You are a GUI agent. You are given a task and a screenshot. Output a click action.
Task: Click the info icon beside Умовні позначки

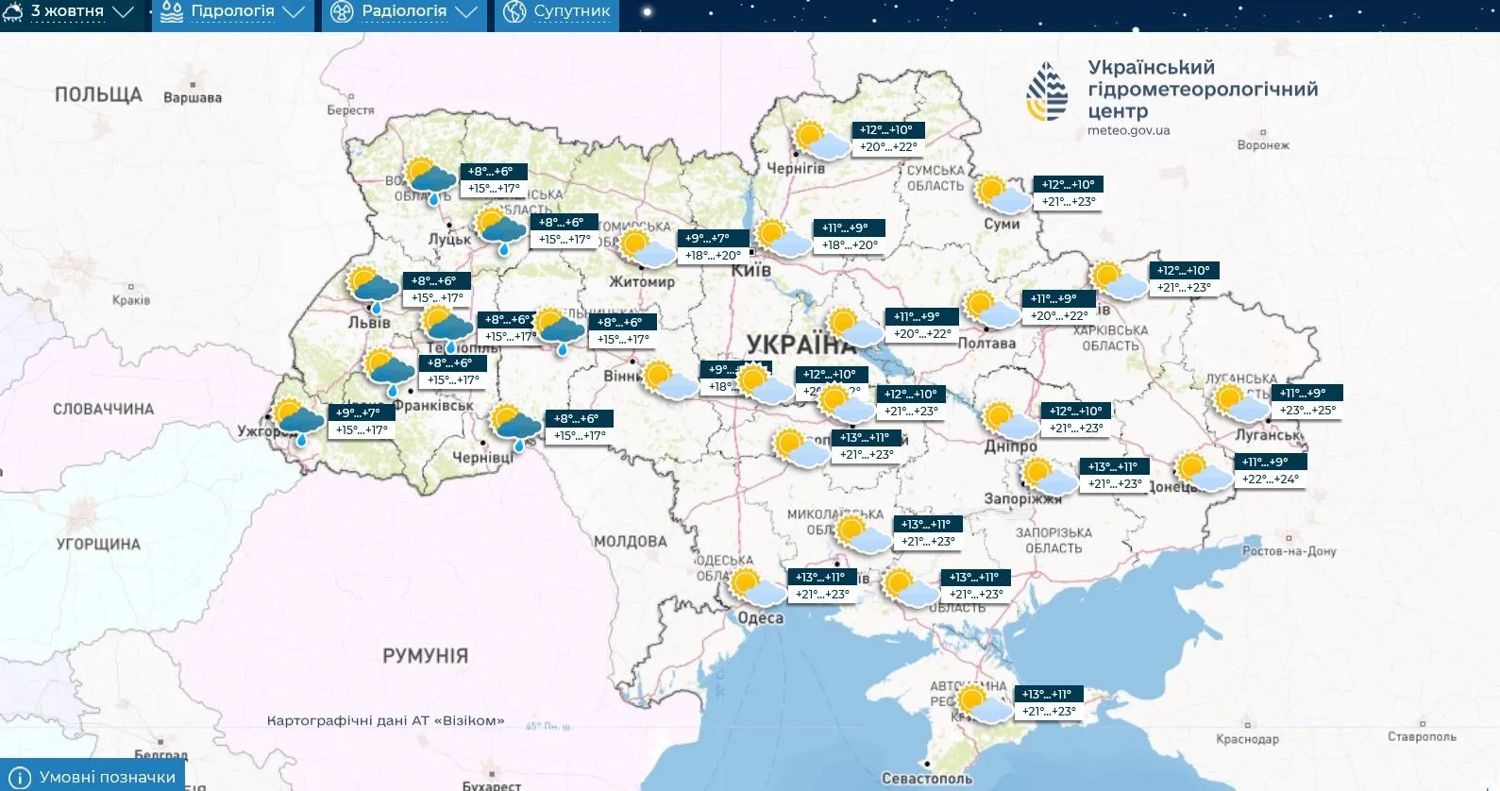click(x=19, y=778)
